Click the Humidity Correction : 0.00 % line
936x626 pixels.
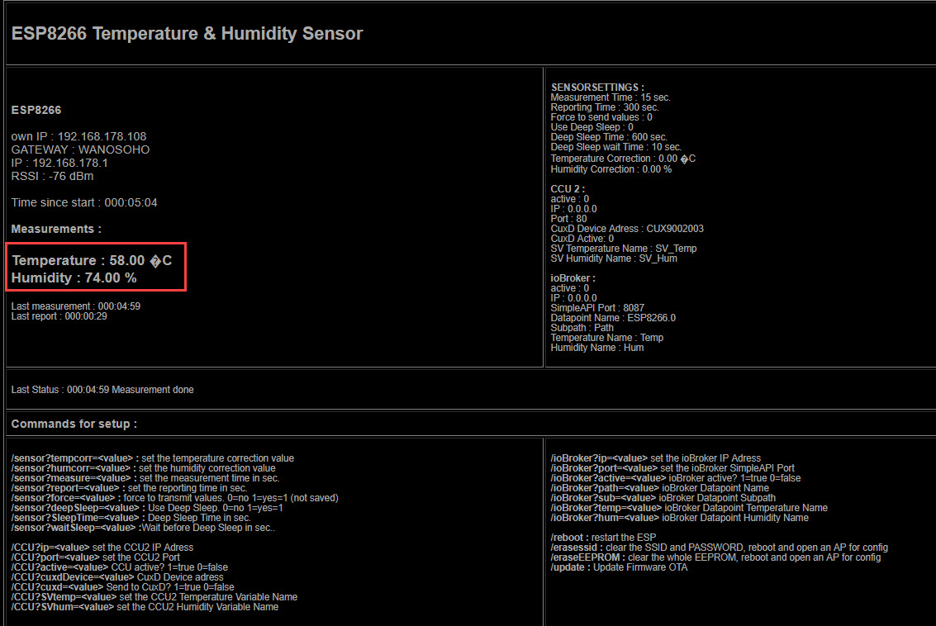pos(611,169)
